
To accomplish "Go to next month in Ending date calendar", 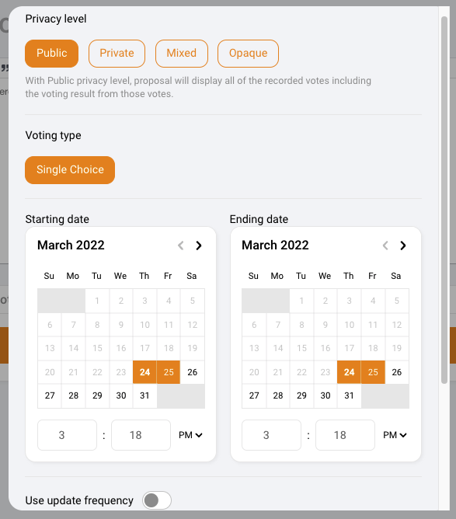I will (x=402, y=246).
